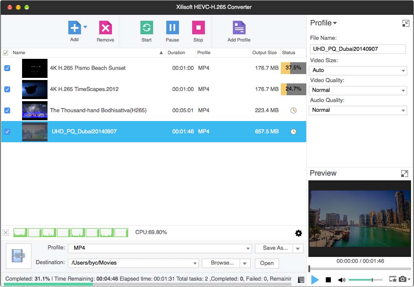This screenshot has height=287, width=414.
Task: Click the File Name input field
Action: [x=358, y=49]
